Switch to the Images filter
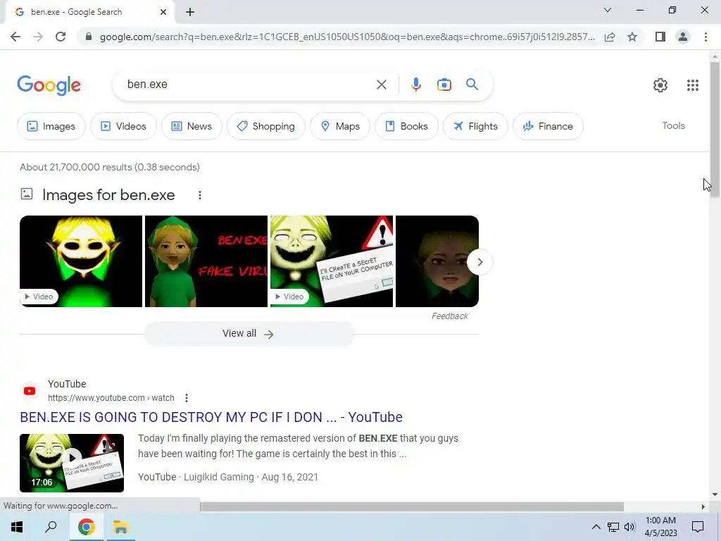The width and height of the screenshot is (721, 541). pos(51,126)
